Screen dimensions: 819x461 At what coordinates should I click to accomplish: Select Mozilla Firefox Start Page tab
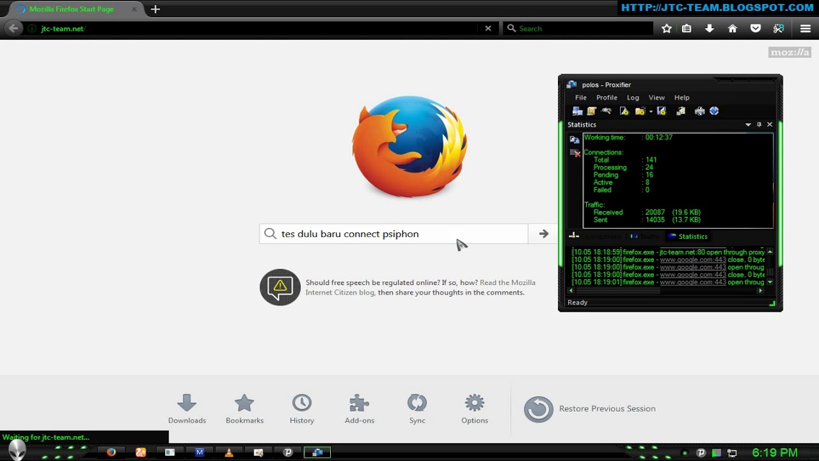pos(72,10)
